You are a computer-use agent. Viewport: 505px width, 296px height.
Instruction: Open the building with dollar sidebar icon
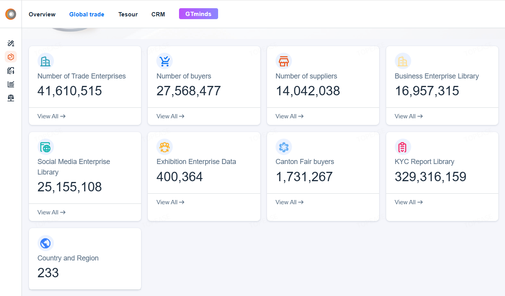11,71
